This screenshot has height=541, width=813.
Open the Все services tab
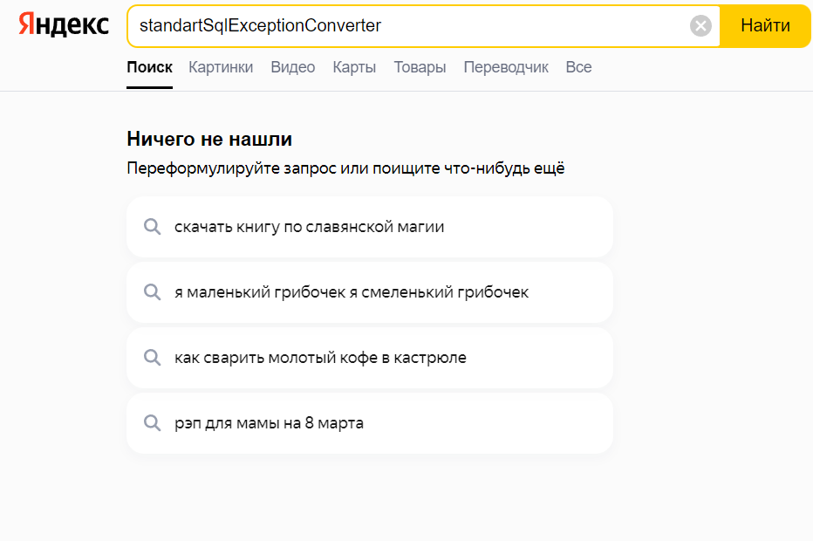point(578,67)
